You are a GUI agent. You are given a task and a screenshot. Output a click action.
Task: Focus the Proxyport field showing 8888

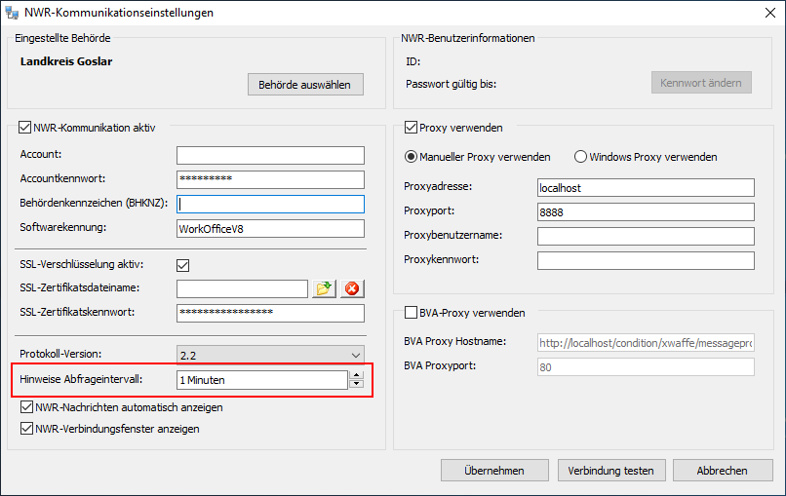(646, 211)
